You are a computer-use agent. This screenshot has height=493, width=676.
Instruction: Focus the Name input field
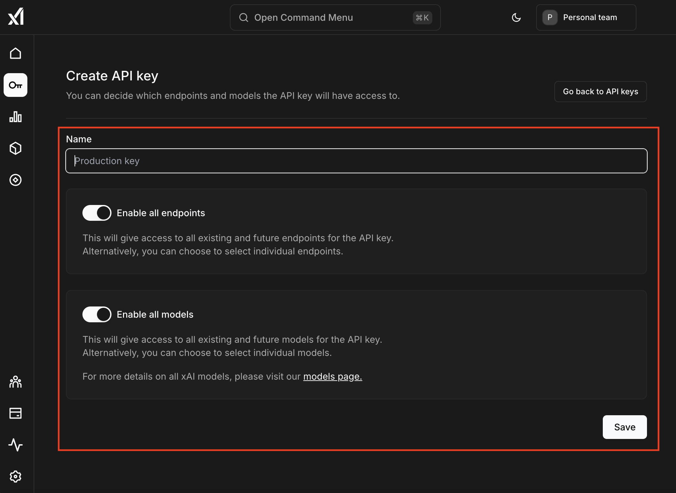point(356,161)
